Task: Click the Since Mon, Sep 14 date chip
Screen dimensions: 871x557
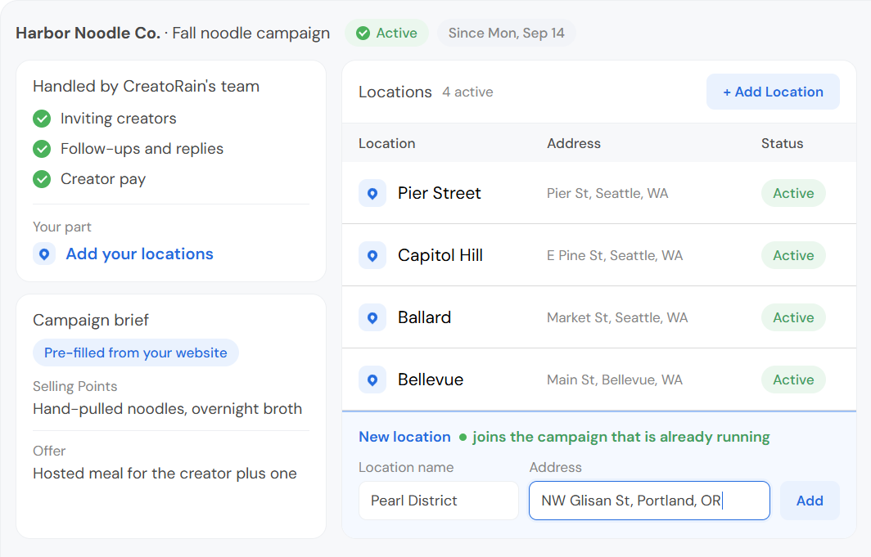Action: (506, 34)
